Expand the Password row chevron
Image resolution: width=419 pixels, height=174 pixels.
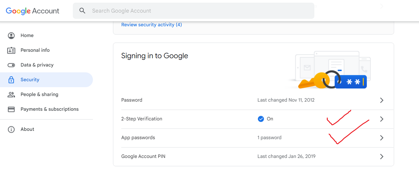pyautogui.click(x=382, y=100)
